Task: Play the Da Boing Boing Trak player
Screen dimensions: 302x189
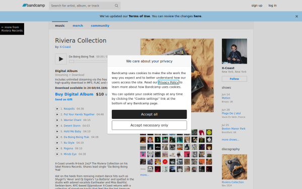Action: [61, 59]
